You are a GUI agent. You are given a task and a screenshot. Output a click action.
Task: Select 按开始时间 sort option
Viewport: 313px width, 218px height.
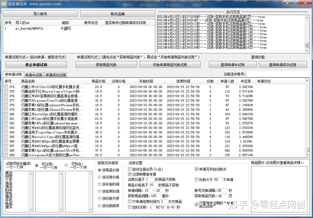pyautogui.click(x=100, y=184)
